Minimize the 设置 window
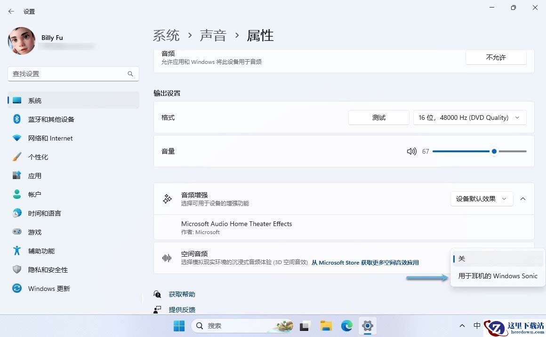The height and width of the screenshot is (337, 546). (x=492, y=8)
